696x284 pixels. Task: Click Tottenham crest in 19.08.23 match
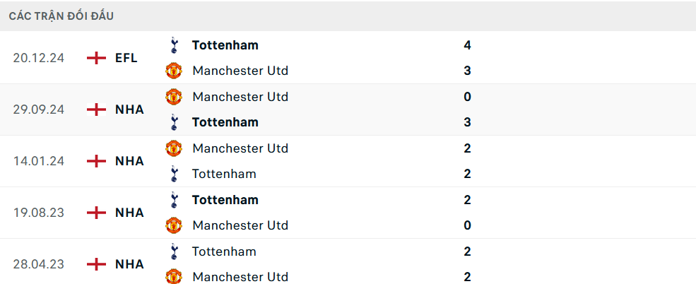pos(174,200)
